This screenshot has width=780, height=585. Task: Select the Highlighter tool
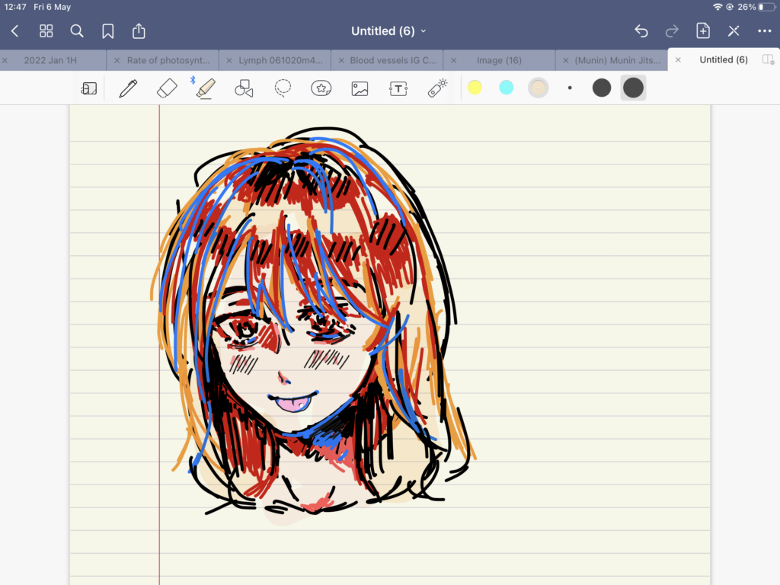coord(205,88)
